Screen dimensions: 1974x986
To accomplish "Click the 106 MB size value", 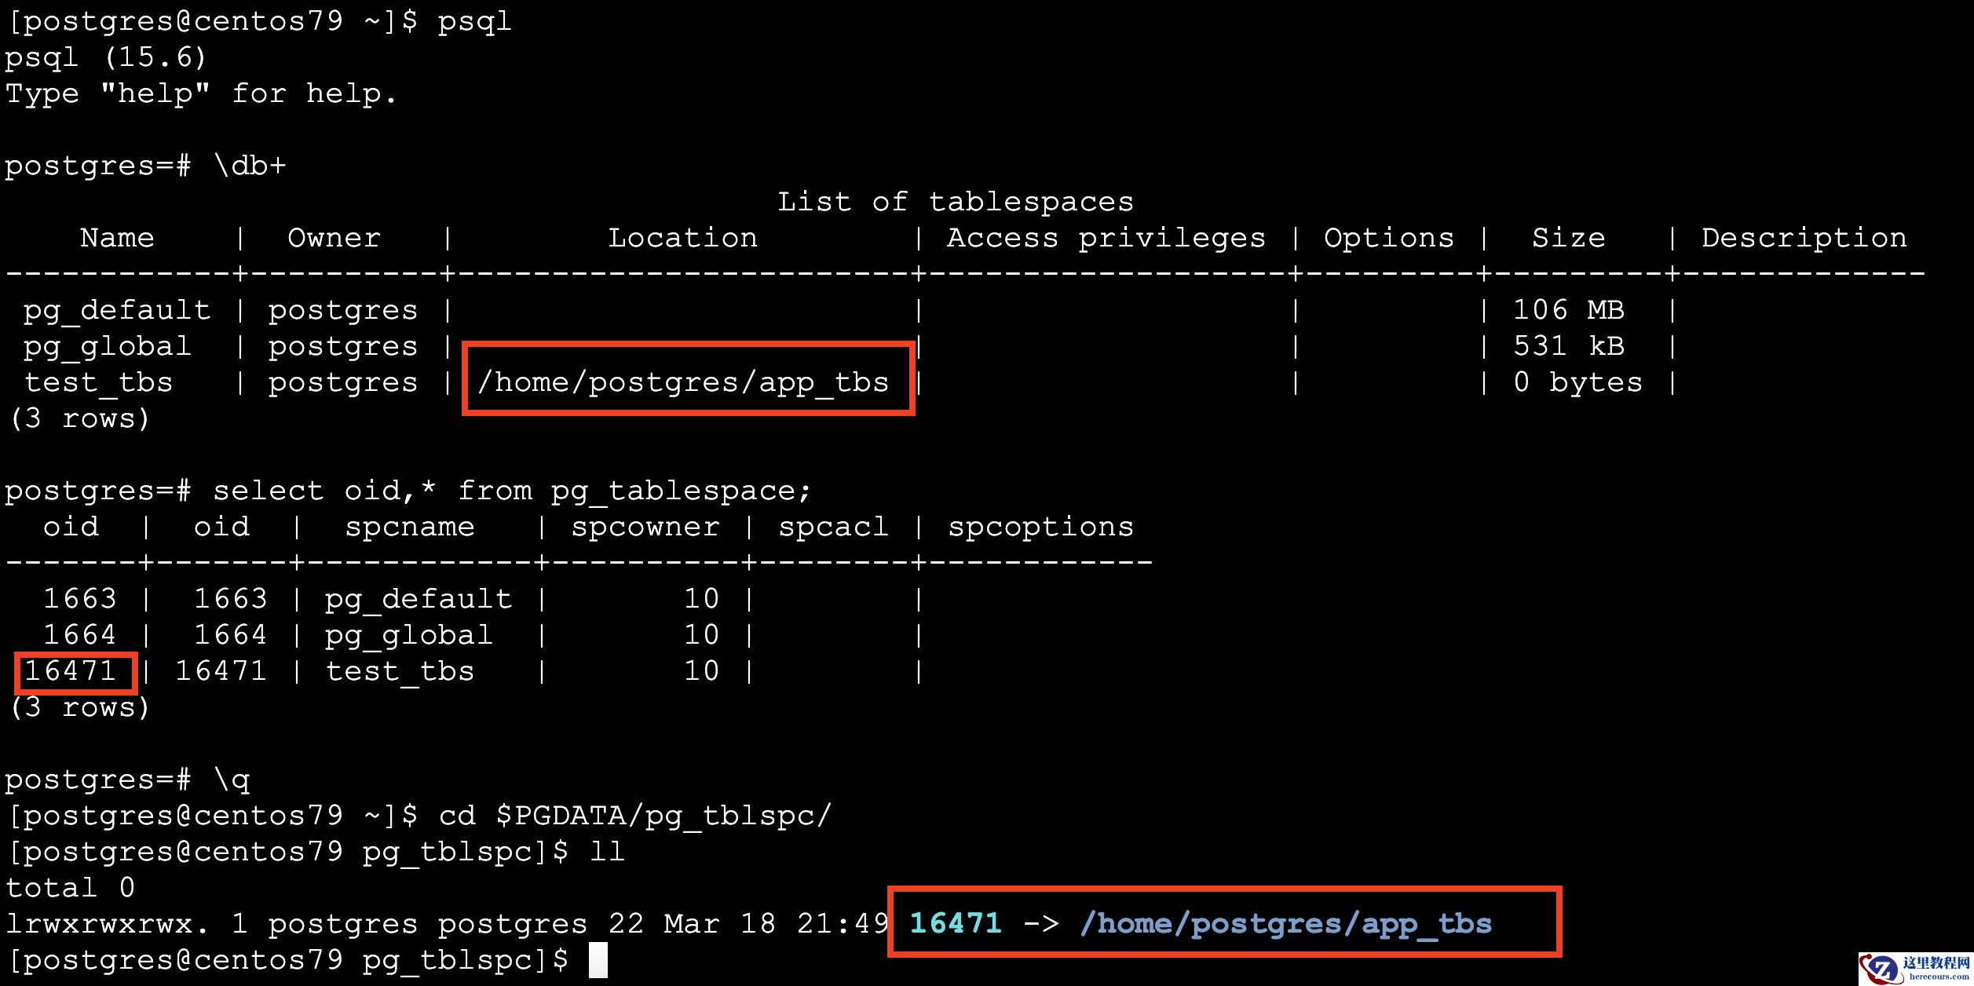I will point(1568,310).
